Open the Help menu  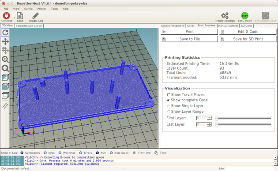pyautogui.click(x=65, y=9)
